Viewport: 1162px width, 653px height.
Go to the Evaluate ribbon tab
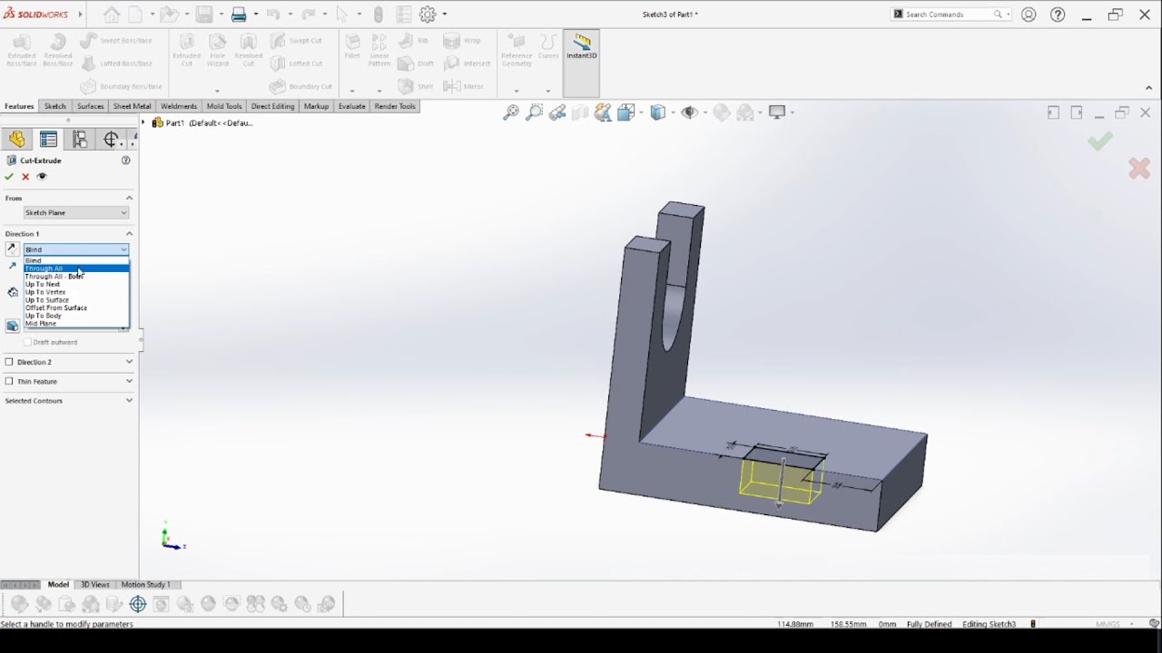point(351,106)
